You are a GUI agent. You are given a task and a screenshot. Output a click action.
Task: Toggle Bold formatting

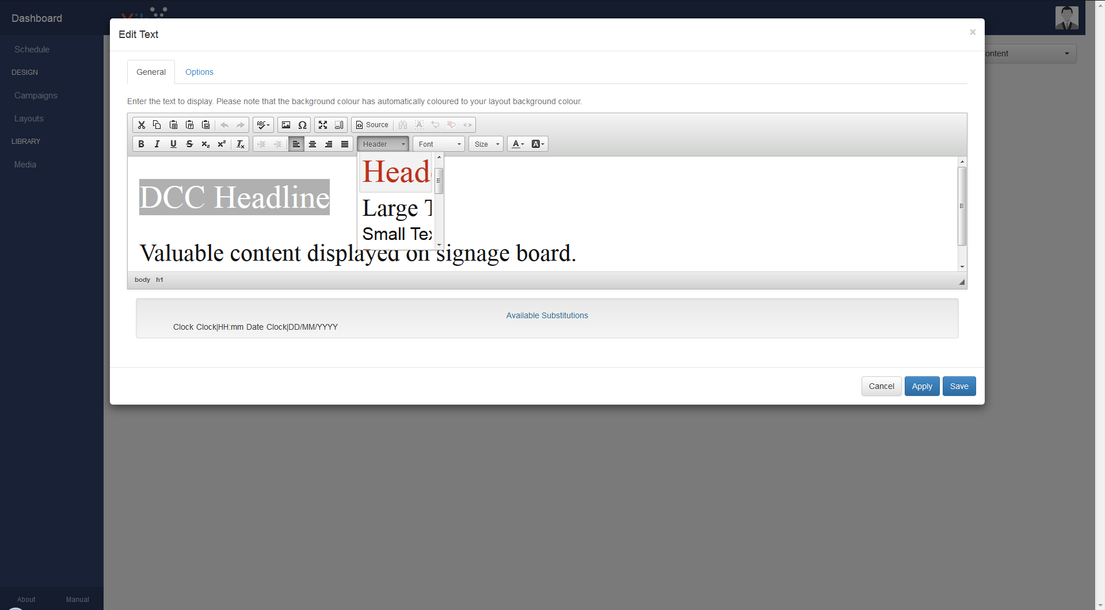[141, 144]
